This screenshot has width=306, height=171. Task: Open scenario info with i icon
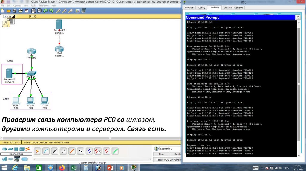[156, 149]
